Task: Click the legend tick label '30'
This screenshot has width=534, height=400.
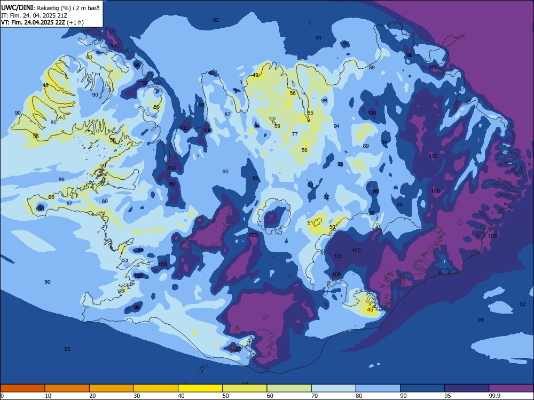Action: pyautogui.click(x=137, y=396)
